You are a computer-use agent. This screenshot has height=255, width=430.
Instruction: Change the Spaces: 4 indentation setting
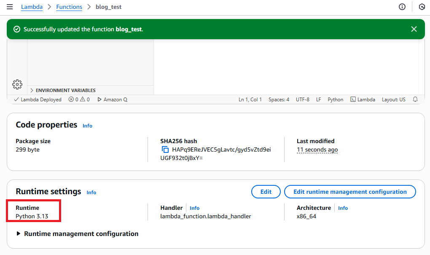tap(279, 100)
